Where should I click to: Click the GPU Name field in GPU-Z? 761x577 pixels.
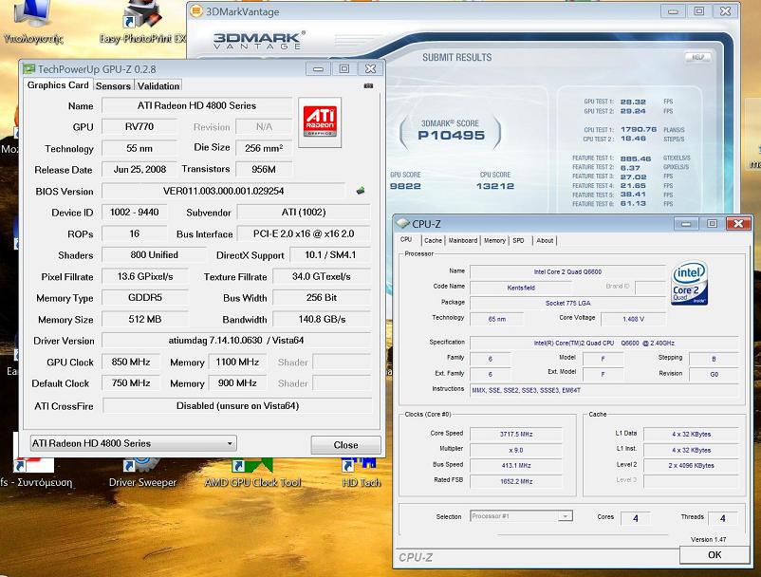click(x=196, y=105)
